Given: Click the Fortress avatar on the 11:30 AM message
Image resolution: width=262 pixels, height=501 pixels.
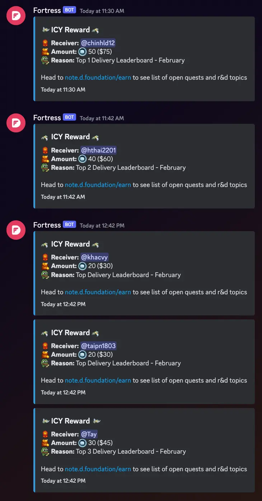Looking at the screenshot, I should pyautogui.click(x=16, y=16).
